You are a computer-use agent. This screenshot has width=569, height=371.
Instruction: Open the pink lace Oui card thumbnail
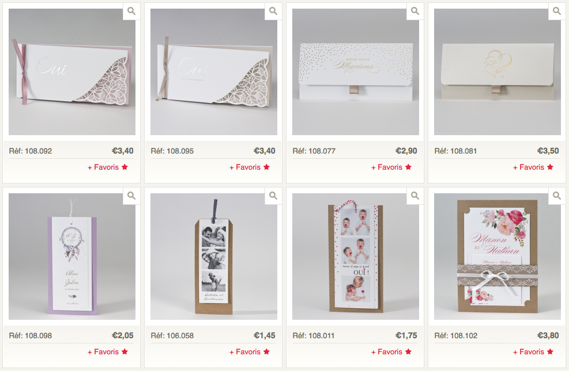72,72
